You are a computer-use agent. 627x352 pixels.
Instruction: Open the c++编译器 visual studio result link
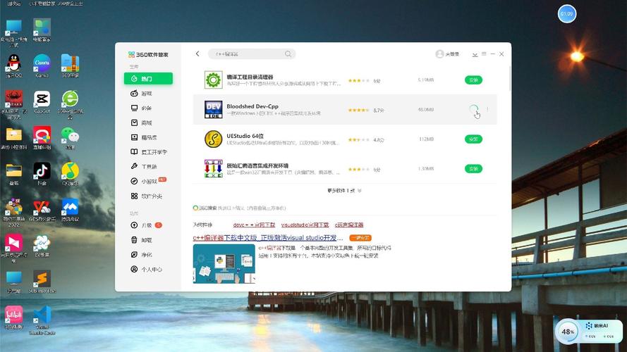268,238
